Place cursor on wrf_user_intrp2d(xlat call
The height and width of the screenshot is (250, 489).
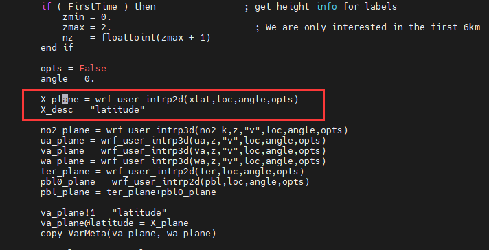tap(197, 100)
